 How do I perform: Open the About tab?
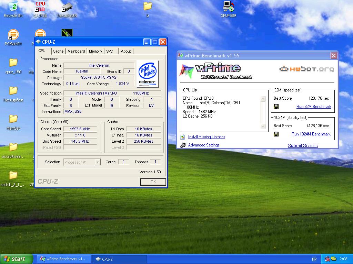pos(125,51)
